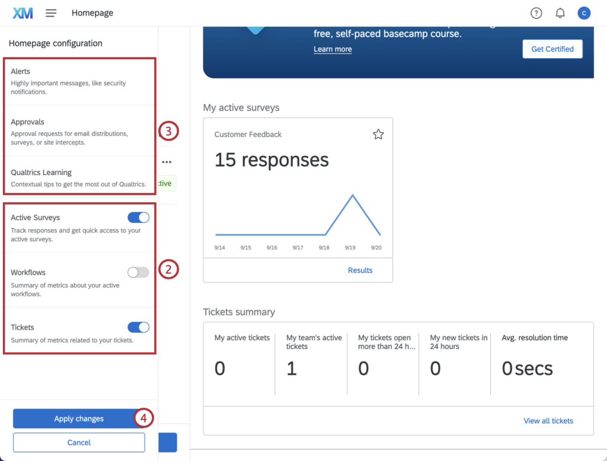Enable the Workflows widget toggle
The image size is (607, 461).
(138, 272)
